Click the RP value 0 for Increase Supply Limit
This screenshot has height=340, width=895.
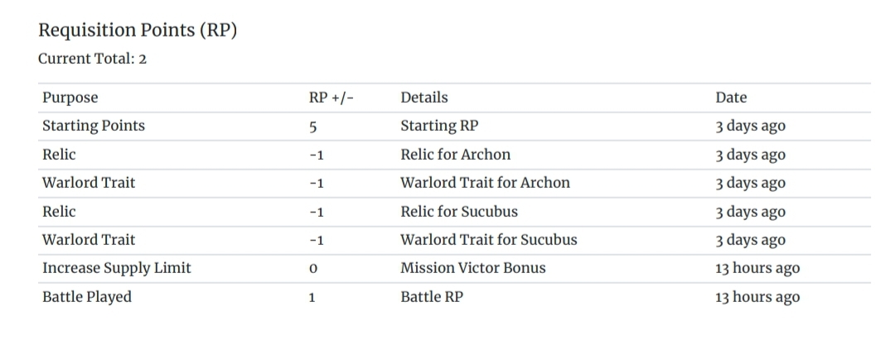[x=312, y=269]
